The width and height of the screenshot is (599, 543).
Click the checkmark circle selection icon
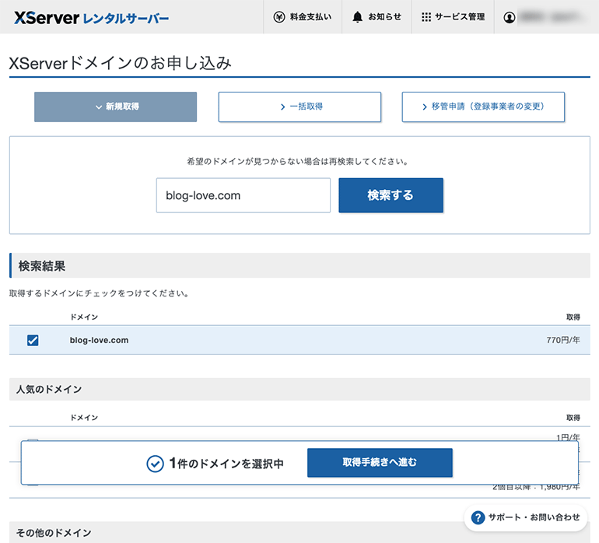pos(155,464)
